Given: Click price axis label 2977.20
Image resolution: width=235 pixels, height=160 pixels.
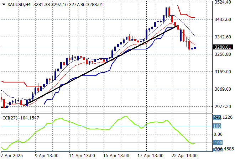Looking at the screenshot, I should [223, 106].
